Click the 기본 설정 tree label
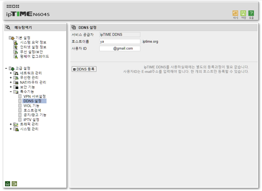 point(23,38)
